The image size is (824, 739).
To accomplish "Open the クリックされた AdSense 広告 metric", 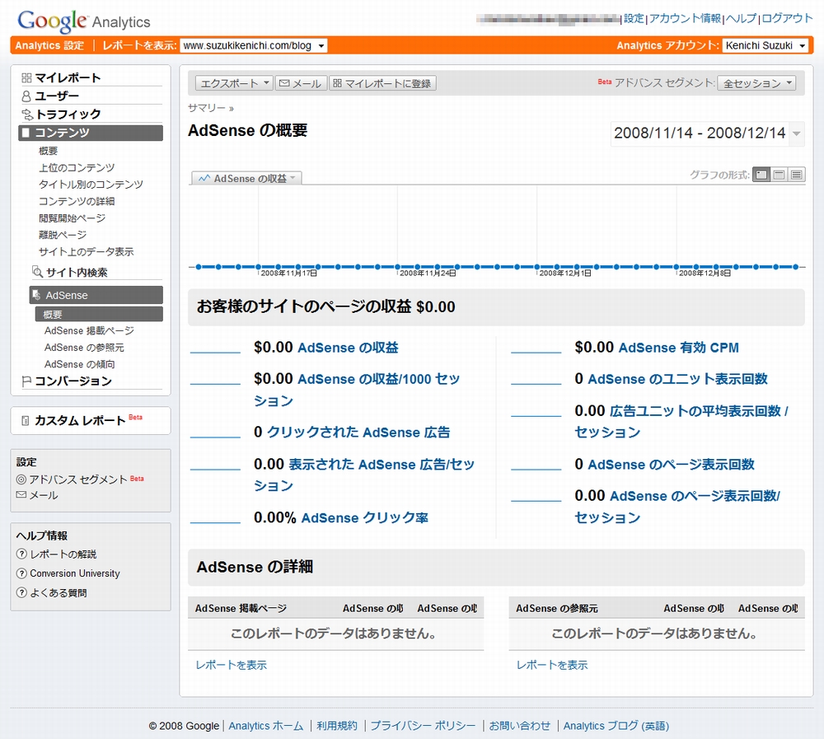I will pyautogui.click(x=358, y=432).
